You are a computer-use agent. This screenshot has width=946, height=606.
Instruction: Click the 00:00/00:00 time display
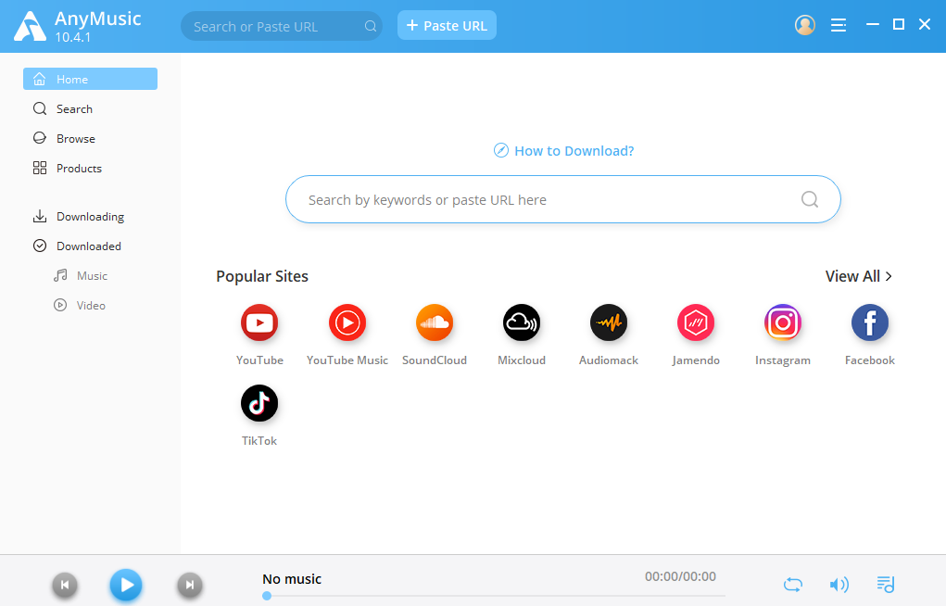click(680, 576)
